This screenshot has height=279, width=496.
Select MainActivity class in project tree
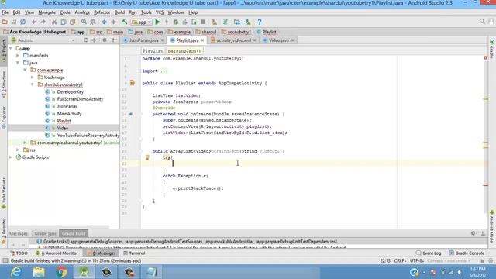click(x=69, y=114)
